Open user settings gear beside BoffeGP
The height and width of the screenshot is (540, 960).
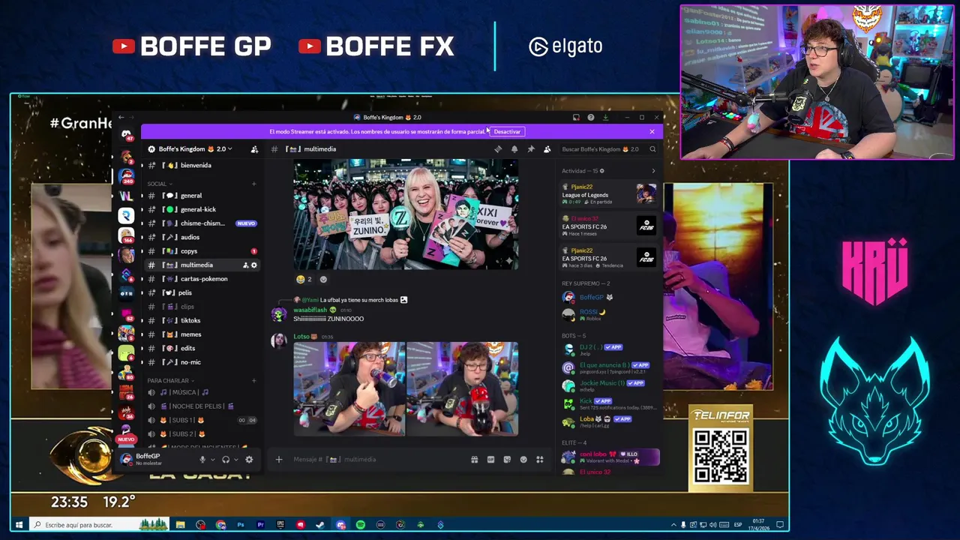[249, 460]
